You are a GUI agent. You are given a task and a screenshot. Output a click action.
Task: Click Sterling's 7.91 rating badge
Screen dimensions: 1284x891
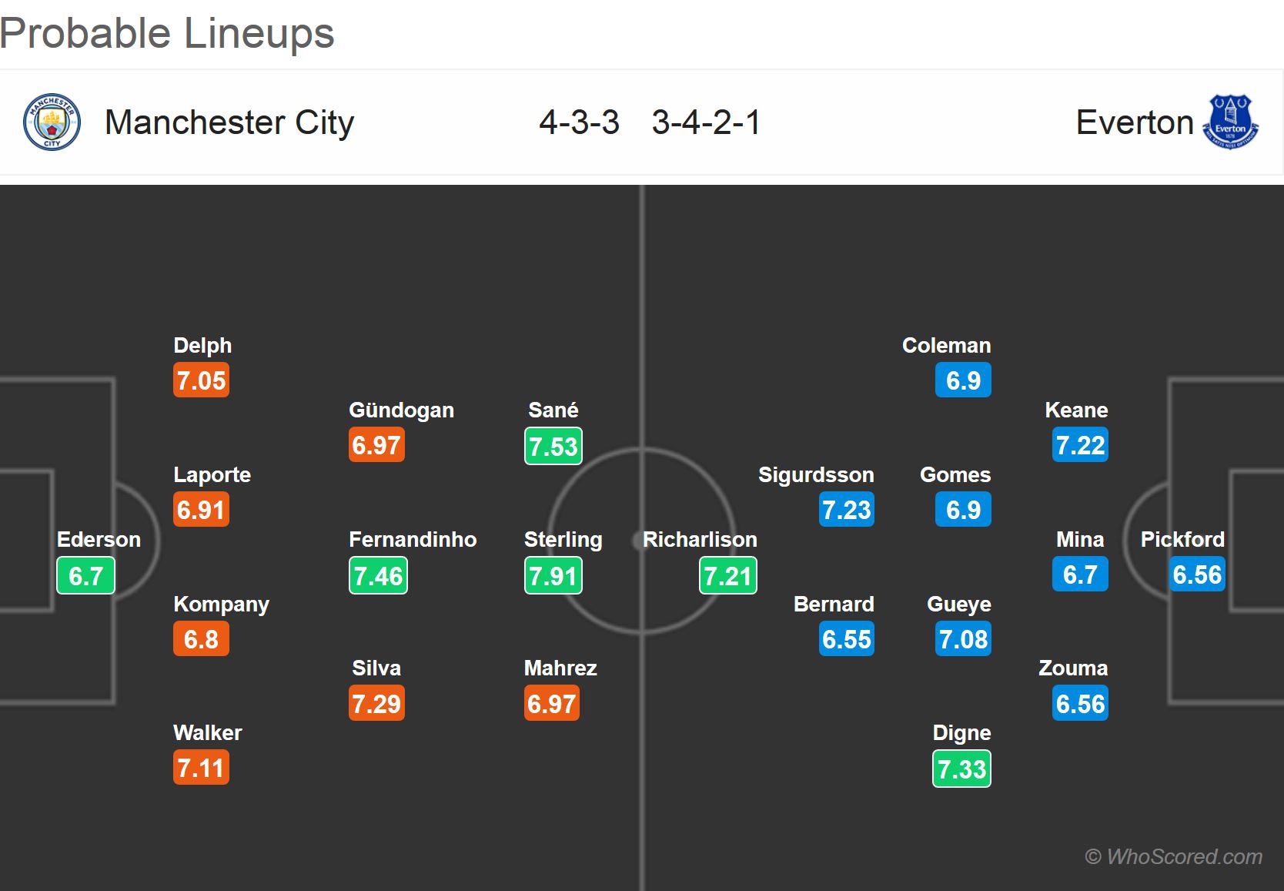click(553, 576)
